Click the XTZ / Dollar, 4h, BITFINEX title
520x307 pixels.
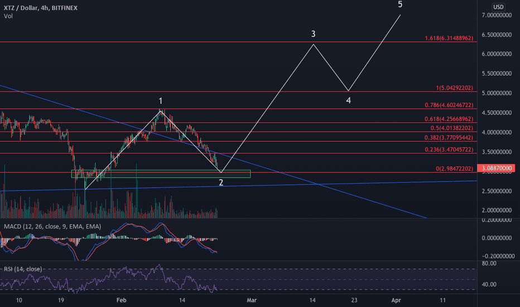point(41,8)
